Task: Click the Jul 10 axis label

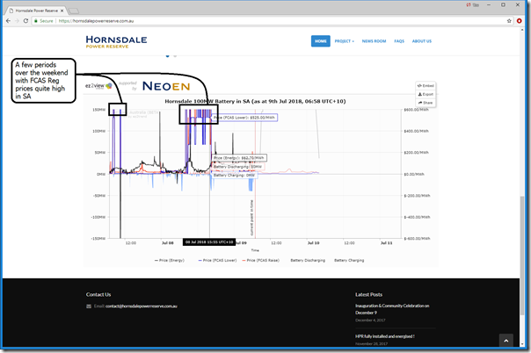Action: click(x=313, y=243)
